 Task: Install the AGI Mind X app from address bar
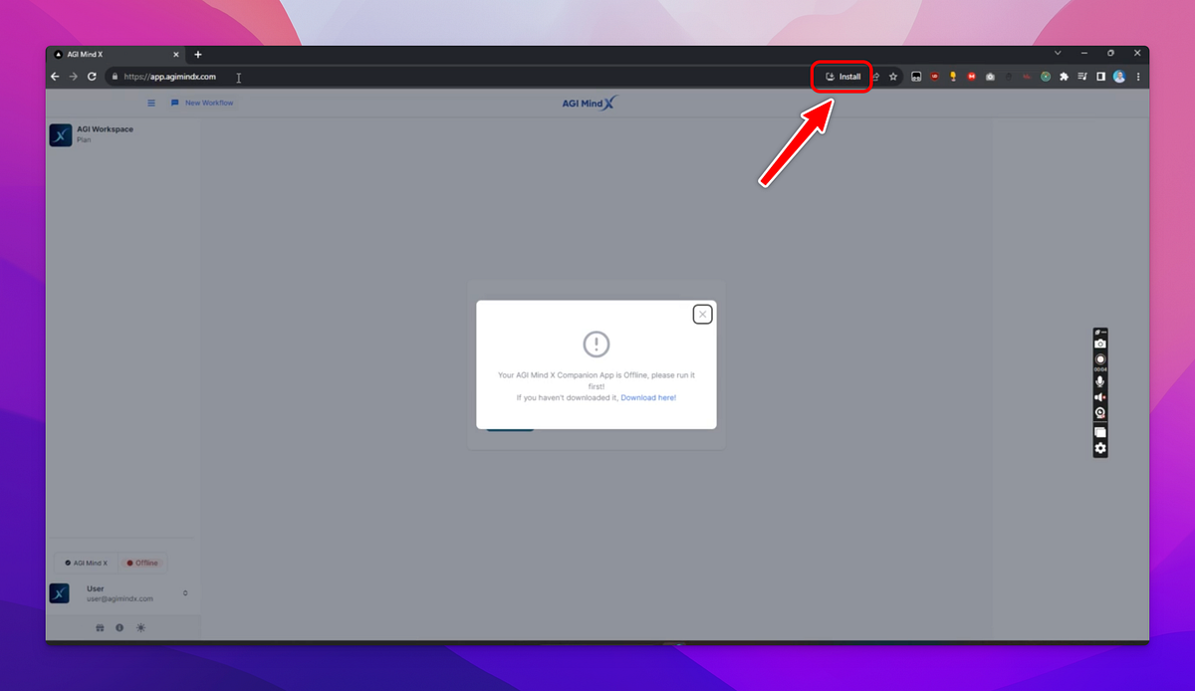click(841, 76)
